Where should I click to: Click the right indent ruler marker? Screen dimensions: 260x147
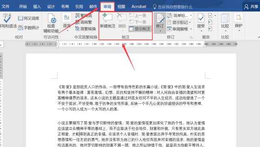[x=205, y=46]
